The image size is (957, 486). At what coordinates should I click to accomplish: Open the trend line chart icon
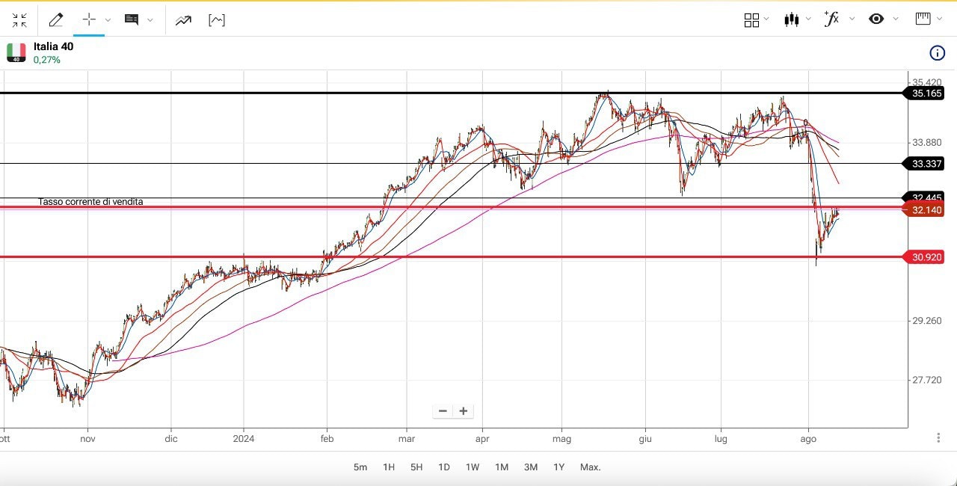183,20
